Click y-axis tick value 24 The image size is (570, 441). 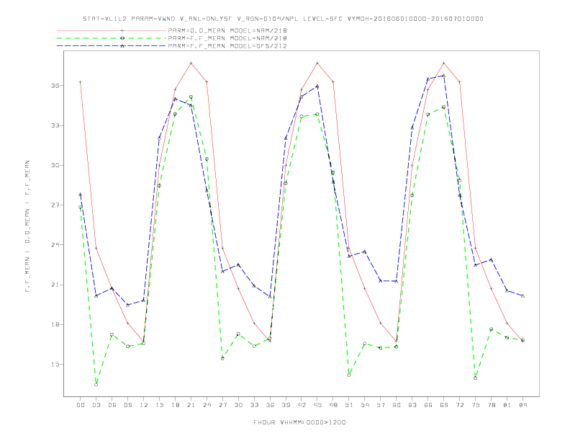click(x=55, y=245)
